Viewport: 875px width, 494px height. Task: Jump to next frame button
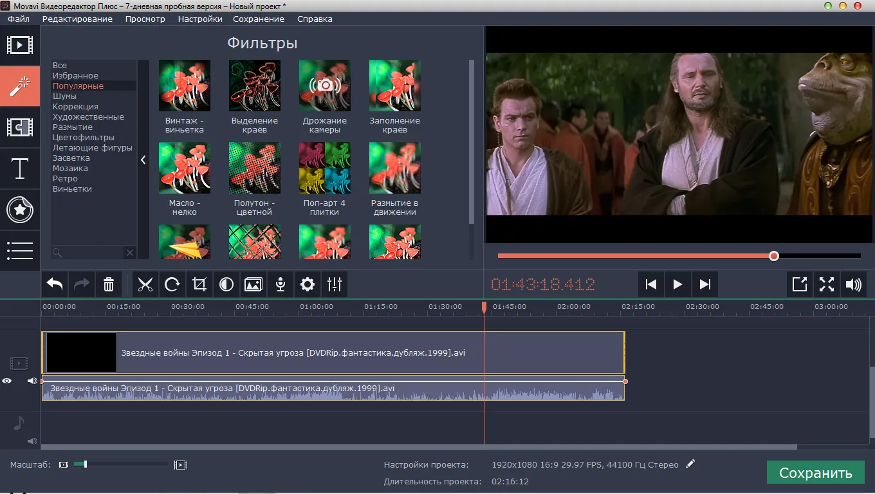(x=705, y=284)
